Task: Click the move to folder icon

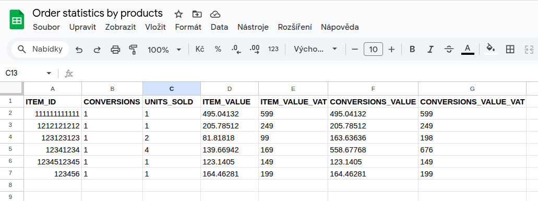Action: [x=197, y=14]
